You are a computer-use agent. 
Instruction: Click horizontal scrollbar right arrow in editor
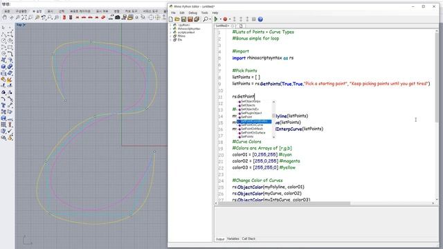pyautogui.click(x=433, y=203)
